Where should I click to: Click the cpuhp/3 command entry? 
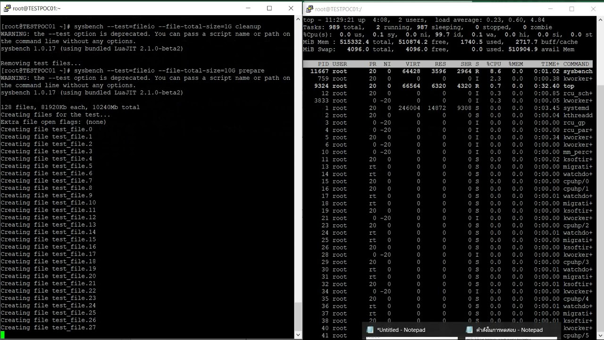(x=576, y=262)
